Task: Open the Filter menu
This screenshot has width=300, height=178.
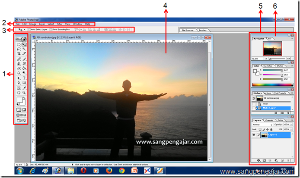Action: pyautogui.click(x=60, y=24)
